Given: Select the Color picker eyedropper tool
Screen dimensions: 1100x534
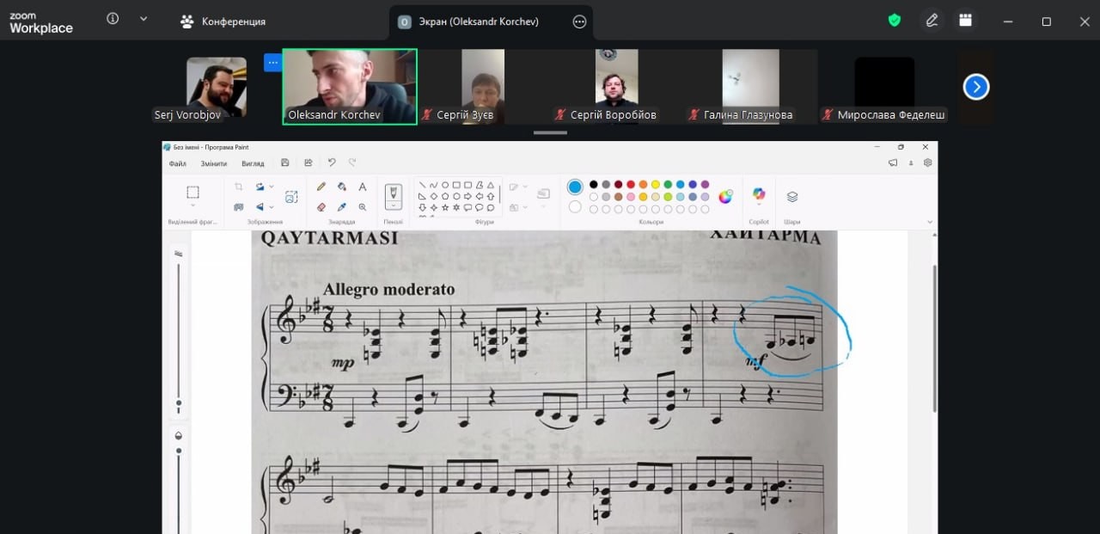Looking at the screenshot, I should tap(342, 207).
